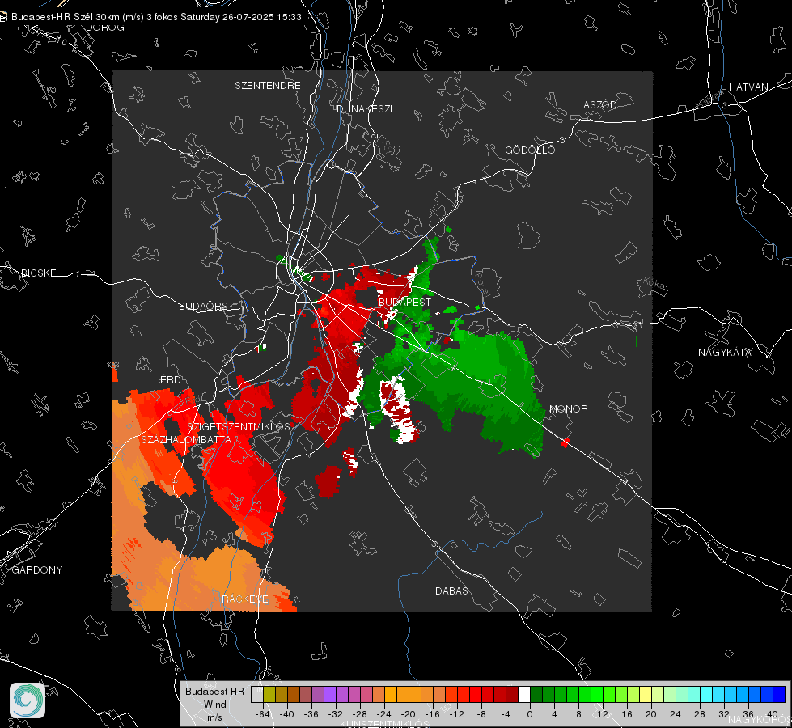Click the dark blue rightmost legend swatch
Image resolution: width=792 pixels, height=728 pixels.
coord(779,695)
